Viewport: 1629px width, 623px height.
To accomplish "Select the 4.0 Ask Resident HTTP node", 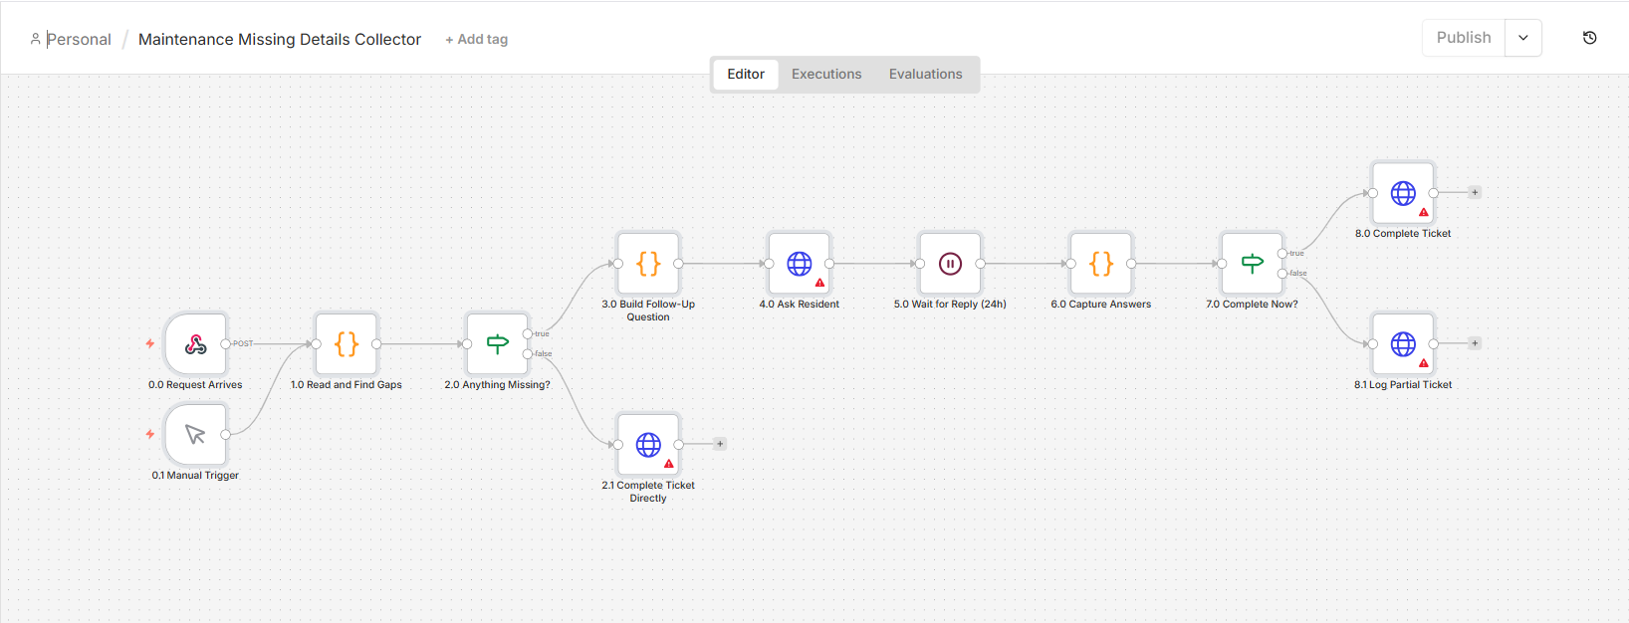I will pyautogui.click(x=800, y=264).
